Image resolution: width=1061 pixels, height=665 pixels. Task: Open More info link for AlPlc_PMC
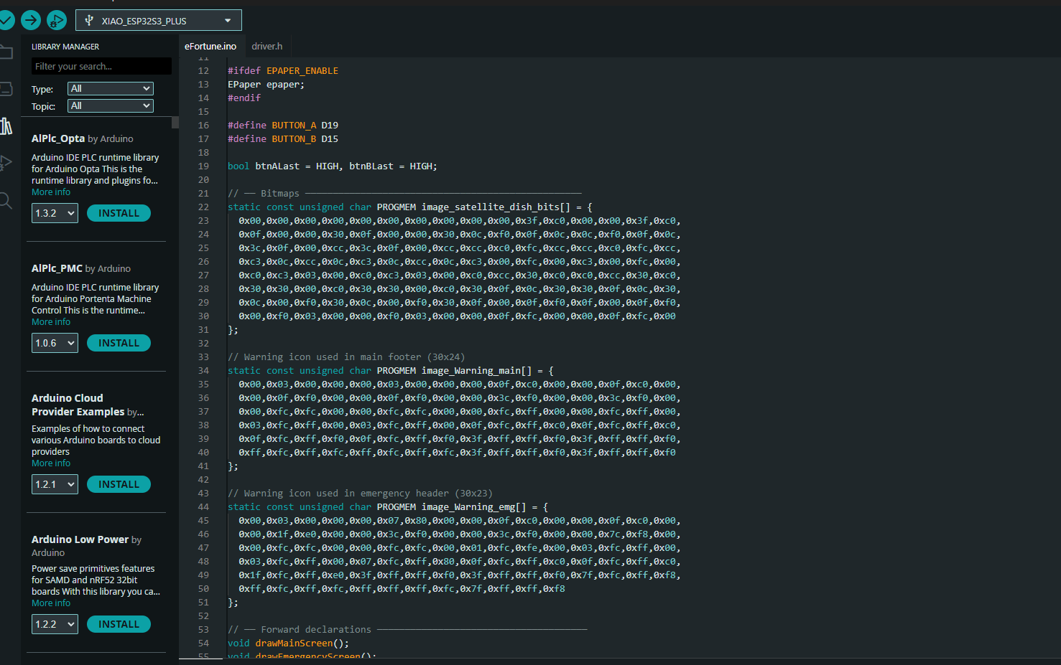[51, 322]
